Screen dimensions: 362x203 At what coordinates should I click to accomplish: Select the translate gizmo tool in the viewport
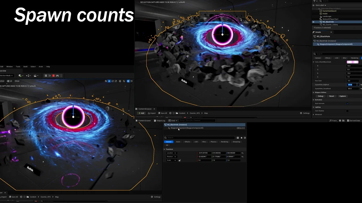tap(109, 81)
